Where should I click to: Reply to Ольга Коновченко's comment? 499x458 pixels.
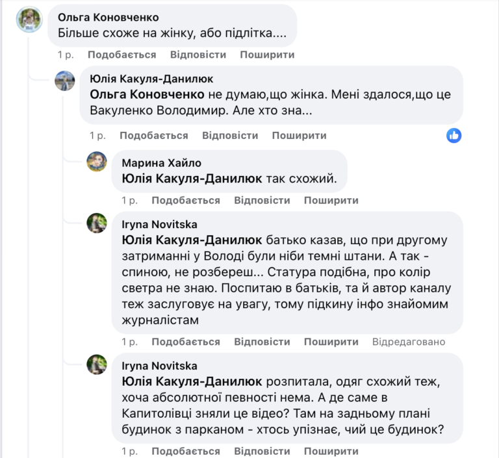click(x=198, y=55)
